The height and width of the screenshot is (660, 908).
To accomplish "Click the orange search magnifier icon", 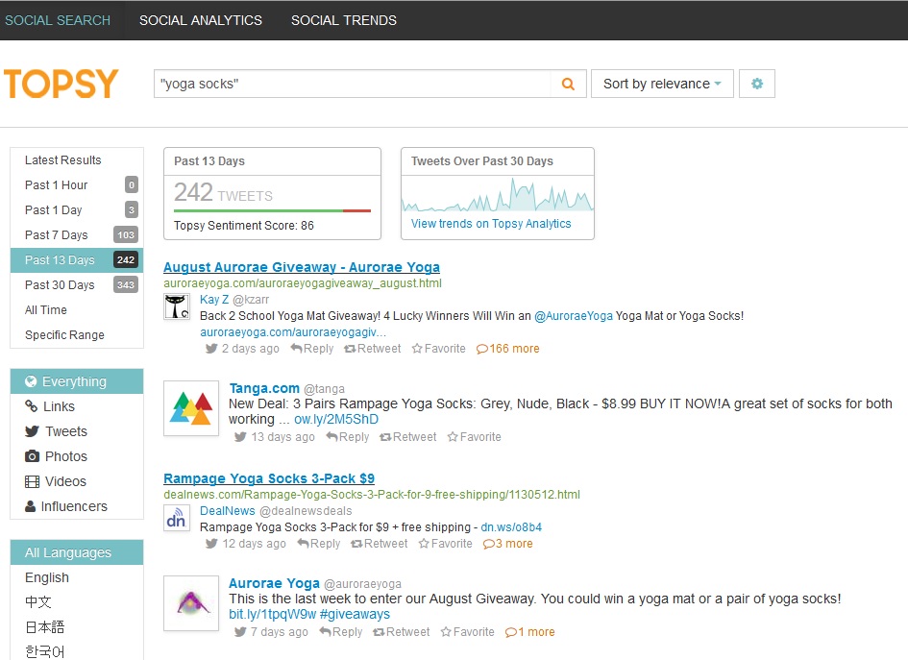I will [568, 84].
